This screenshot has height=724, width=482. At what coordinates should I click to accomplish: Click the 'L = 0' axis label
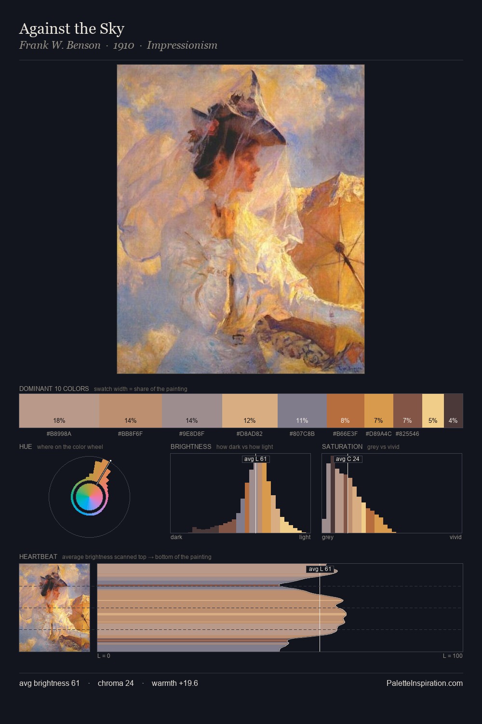(x=104, y=656)
